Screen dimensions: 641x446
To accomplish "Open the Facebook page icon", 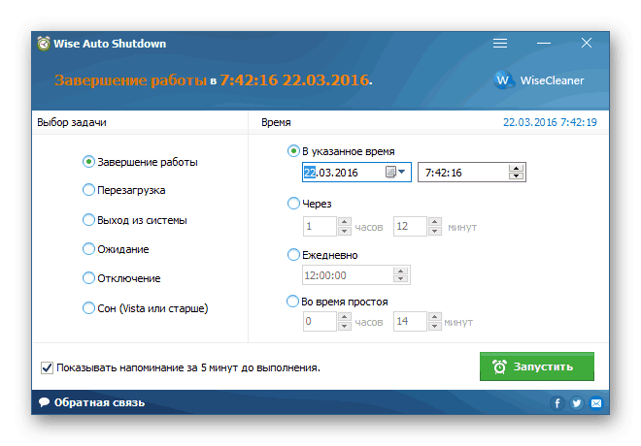I will point(557,402).
